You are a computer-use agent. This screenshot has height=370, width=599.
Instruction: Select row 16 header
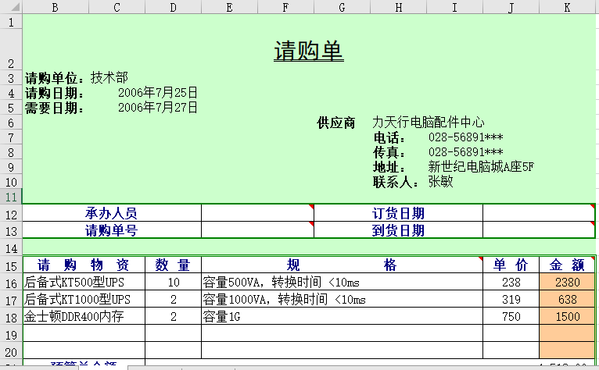pyautogui.click(x=11, y=283)
